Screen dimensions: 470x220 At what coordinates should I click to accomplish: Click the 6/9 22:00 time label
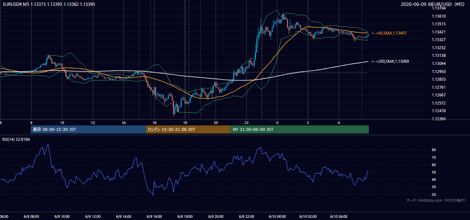pyautogui.click(x=247, y=217)
